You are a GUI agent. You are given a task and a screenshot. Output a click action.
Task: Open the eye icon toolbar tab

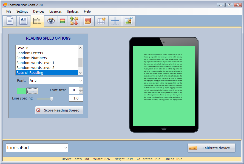(x=51, y=21)
